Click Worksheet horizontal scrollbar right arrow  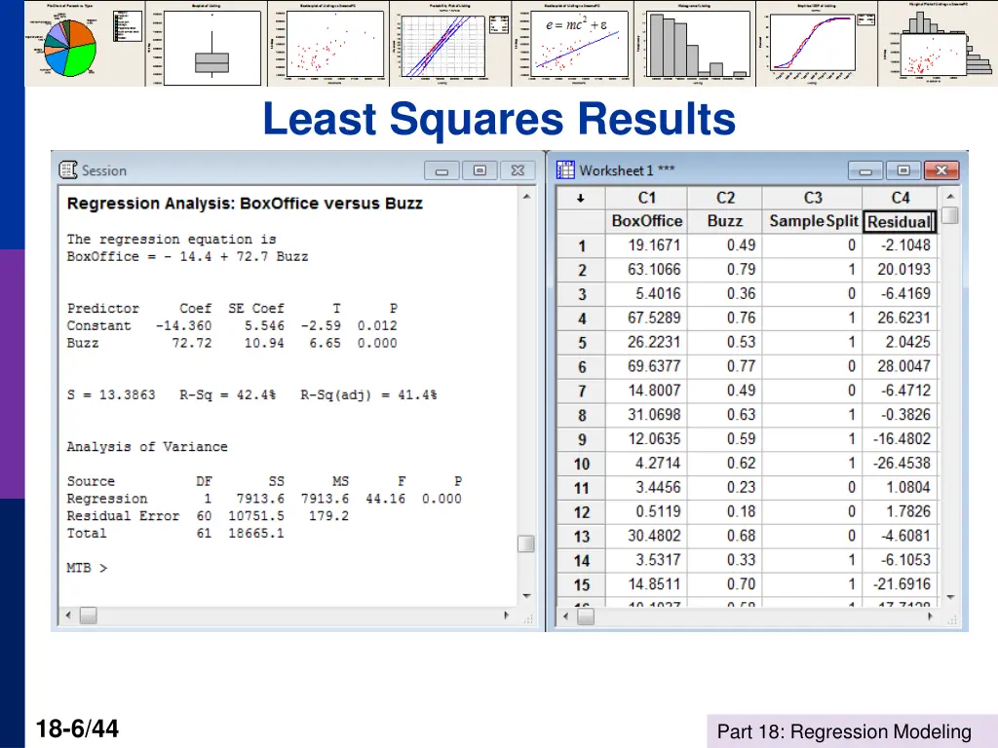point(930,616)
